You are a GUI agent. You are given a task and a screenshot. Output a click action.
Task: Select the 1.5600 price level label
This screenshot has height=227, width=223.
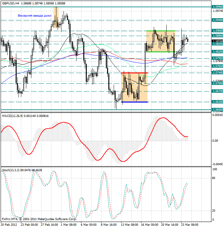217,110
